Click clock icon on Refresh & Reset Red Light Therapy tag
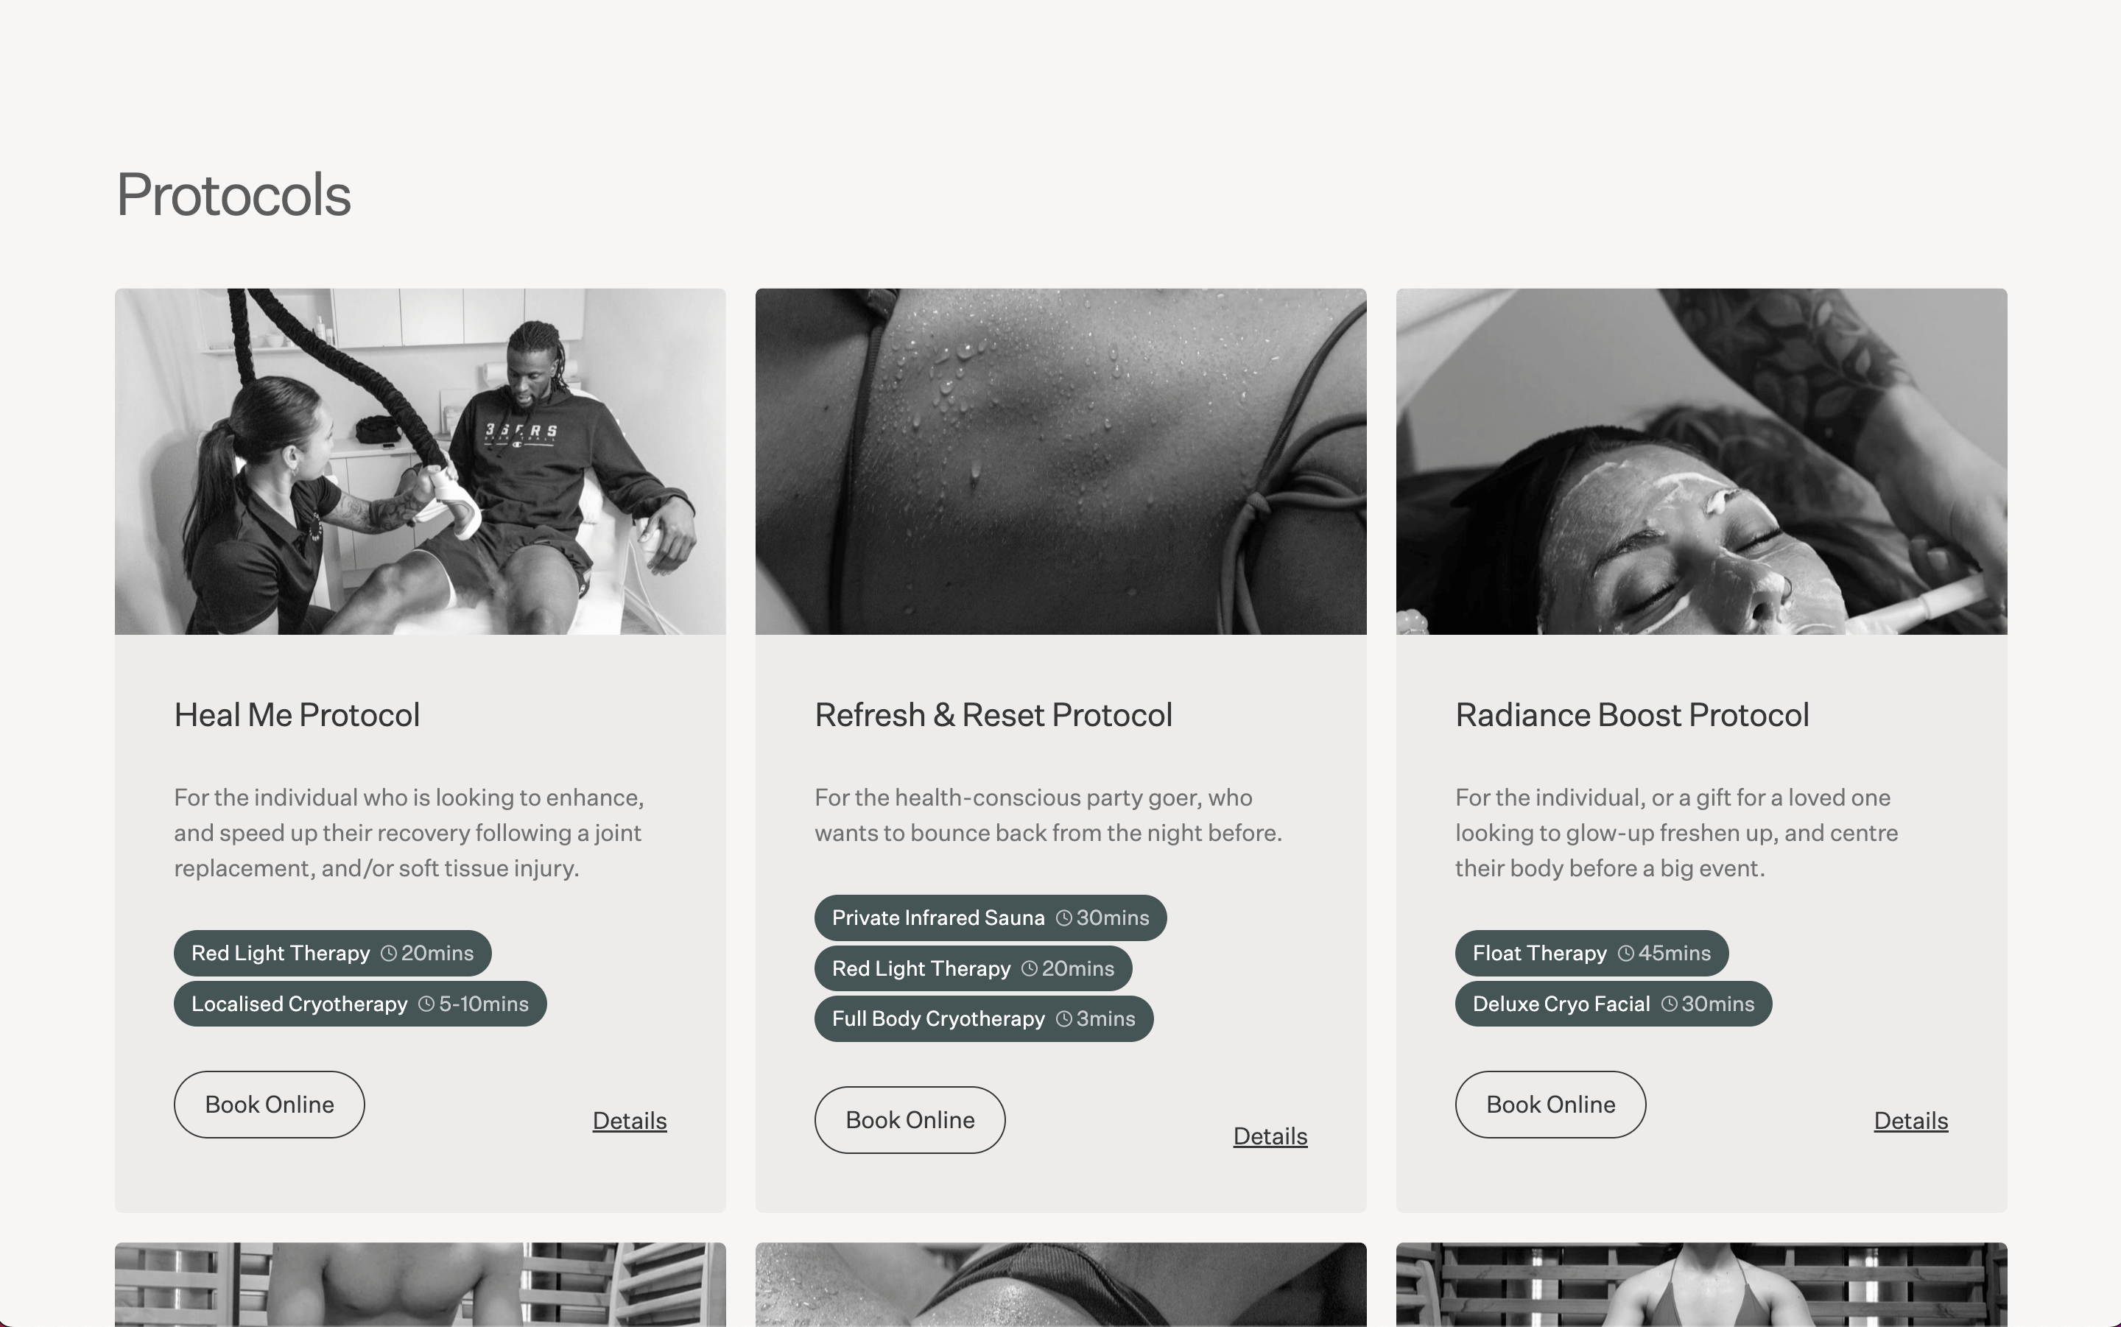 pos(1030,969)
